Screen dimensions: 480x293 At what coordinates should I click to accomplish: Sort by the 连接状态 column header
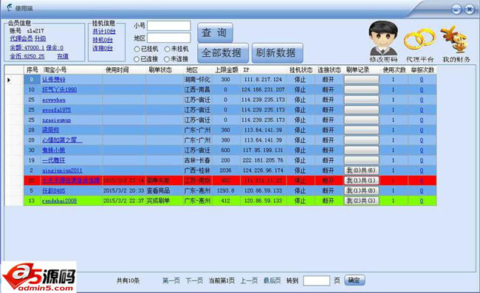pos(329,70)
